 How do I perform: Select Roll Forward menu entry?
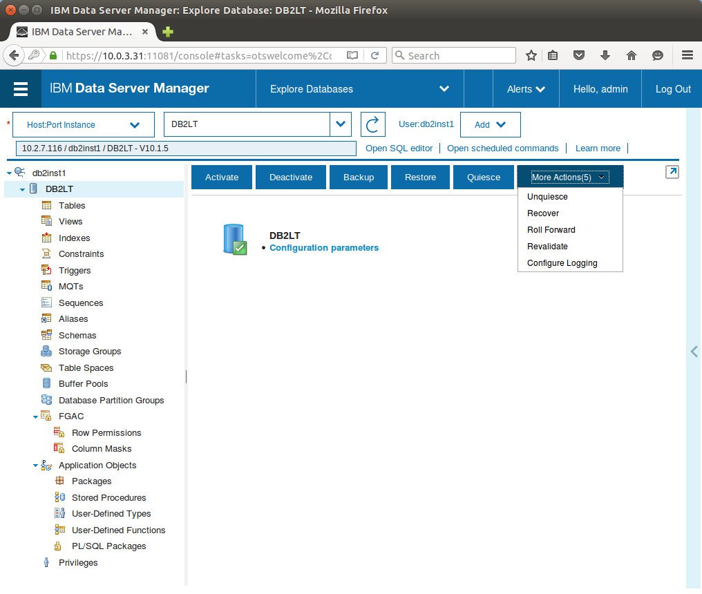[570, 229]
